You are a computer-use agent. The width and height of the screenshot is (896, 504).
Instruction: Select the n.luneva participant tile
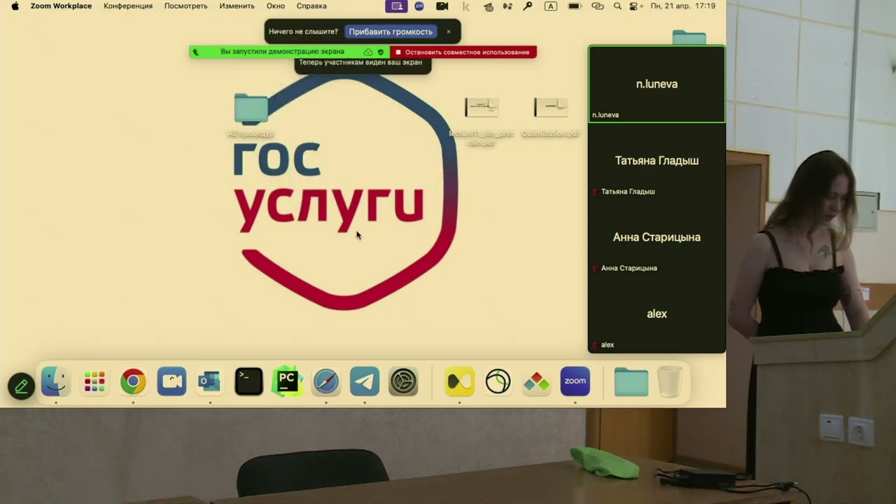pos(657,84)
